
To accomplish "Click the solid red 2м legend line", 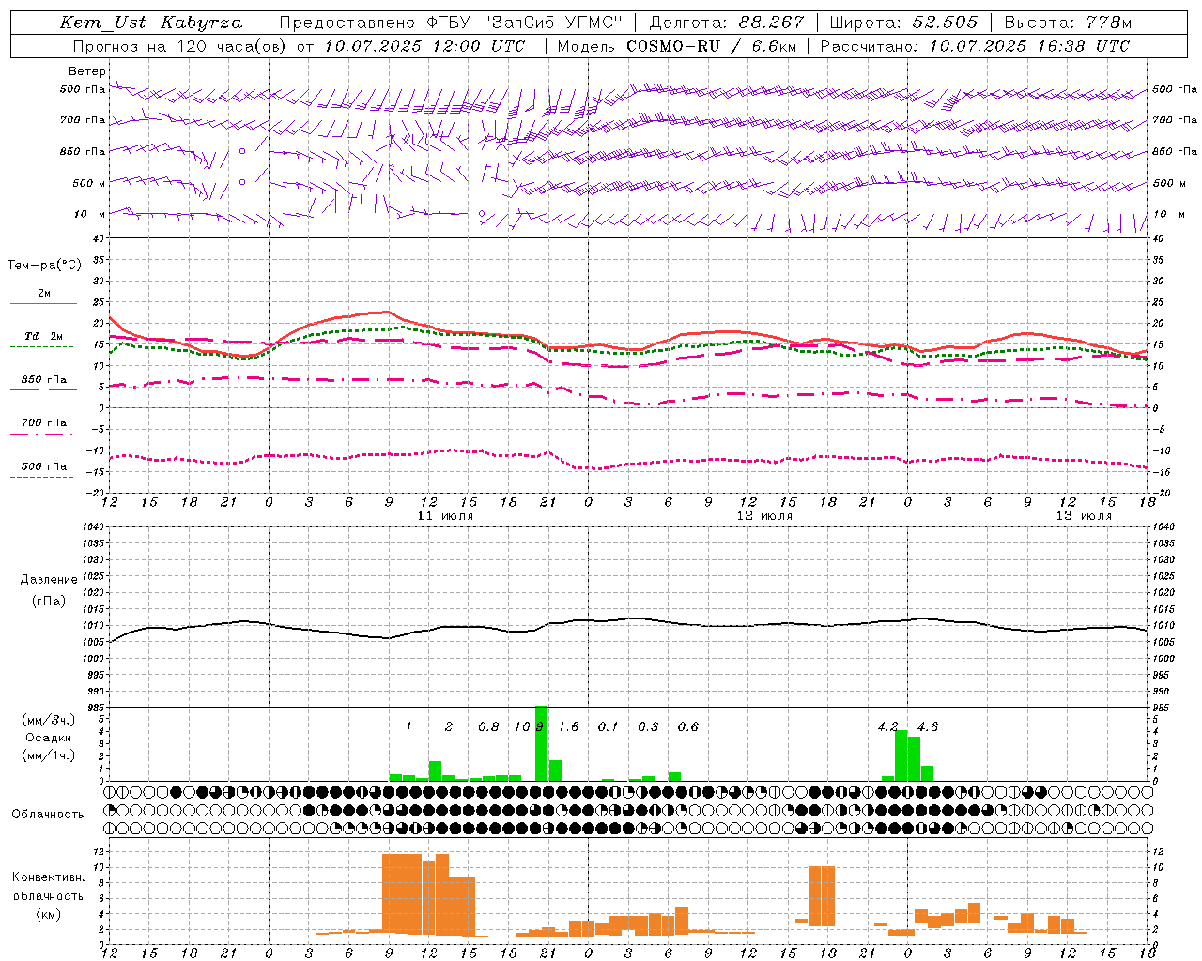I will pyautogui.click(x=43, y=303).
